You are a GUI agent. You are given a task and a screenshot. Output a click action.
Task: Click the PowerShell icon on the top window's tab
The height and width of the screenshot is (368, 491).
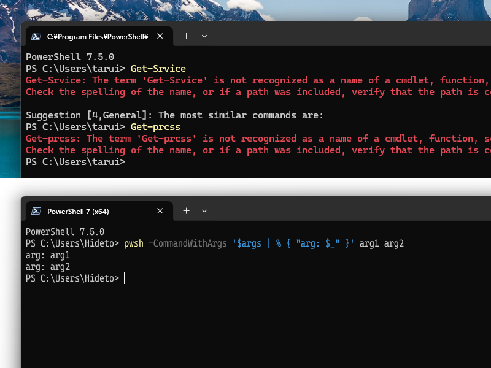(36, 36)
